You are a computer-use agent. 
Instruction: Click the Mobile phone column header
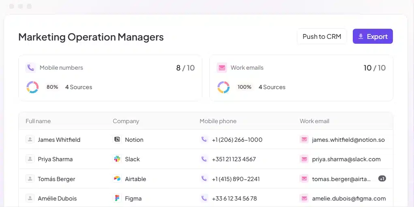point(218,121)
